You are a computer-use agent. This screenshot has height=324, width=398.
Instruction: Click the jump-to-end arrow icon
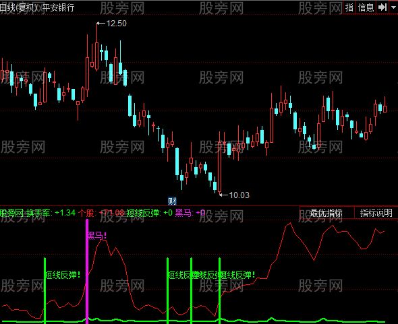(382, 7)
